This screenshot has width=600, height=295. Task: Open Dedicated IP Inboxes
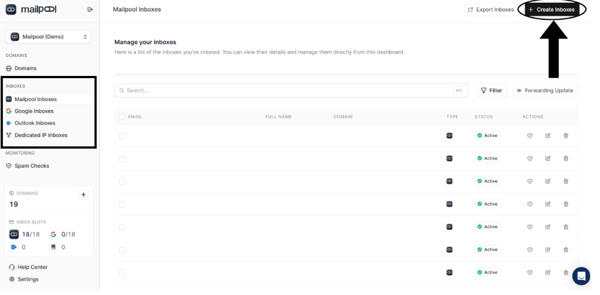click(x=41, y=135)
